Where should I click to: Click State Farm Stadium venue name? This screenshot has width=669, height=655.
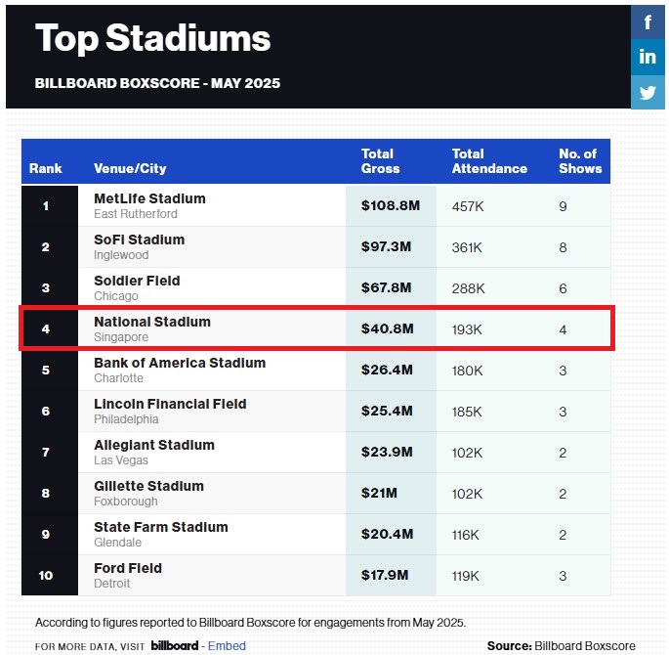pos(161,527)
